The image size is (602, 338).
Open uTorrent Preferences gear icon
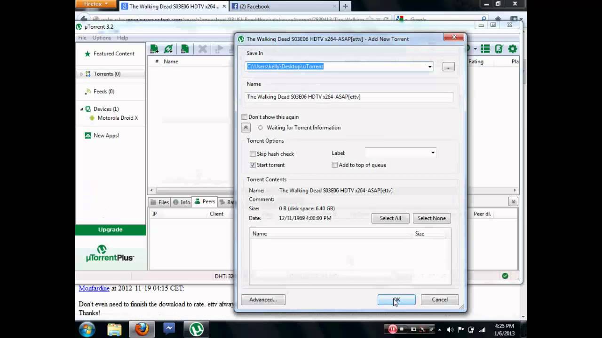[x=513, y=49]
